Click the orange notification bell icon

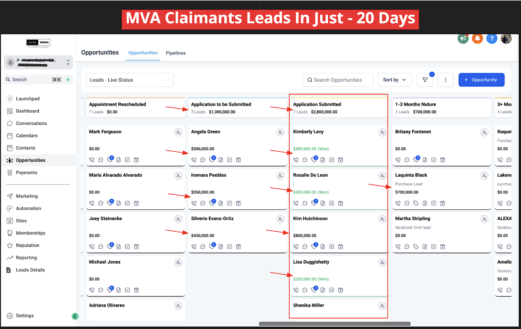pyautogui.click(x=478, y=38)
